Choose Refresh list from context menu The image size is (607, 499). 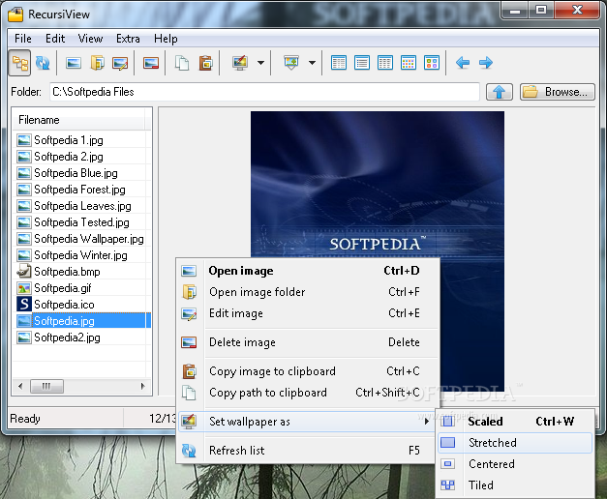(307, 451)
